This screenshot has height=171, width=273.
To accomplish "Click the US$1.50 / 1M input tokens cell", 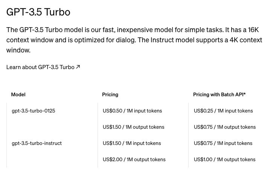I will click(132, 143).
